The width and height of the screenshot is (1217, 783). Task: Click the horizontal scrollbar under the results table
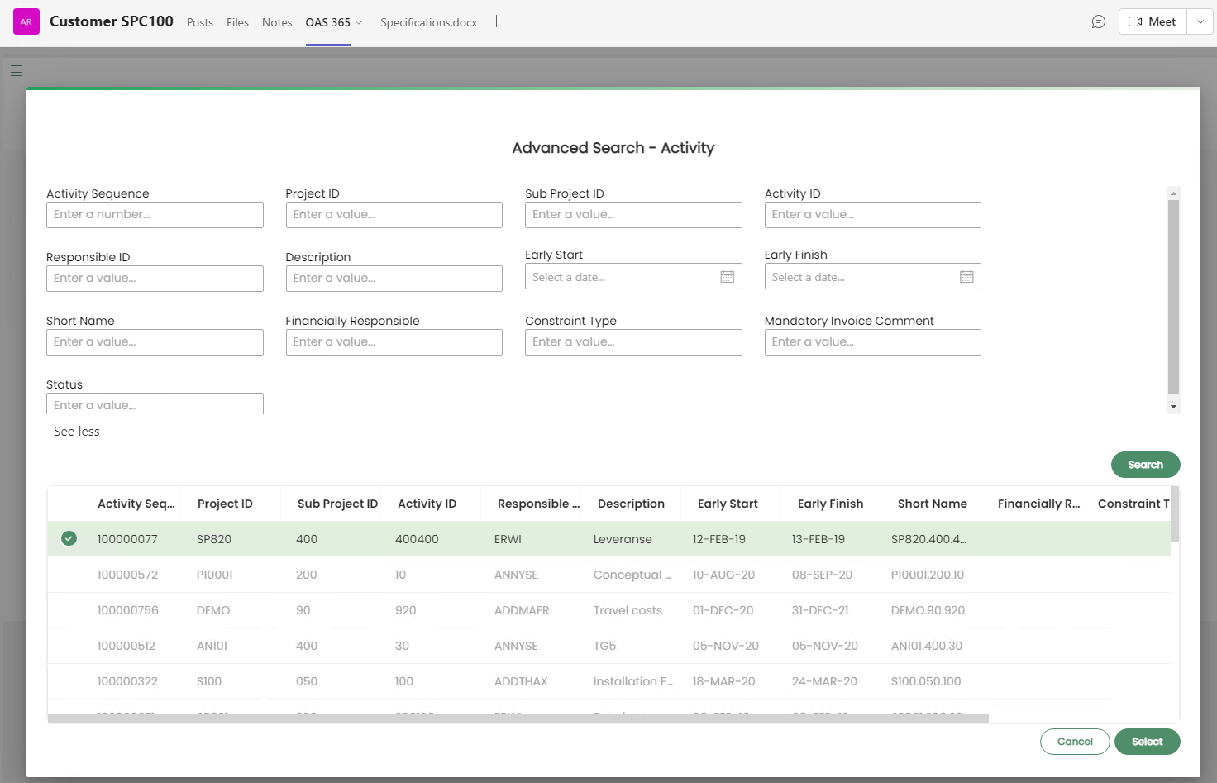[x=518, y=719]
